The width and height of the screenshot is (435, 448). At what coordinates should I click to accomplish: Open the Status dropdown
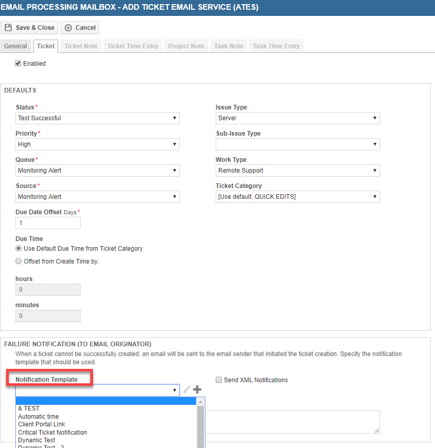click(97, 118)
